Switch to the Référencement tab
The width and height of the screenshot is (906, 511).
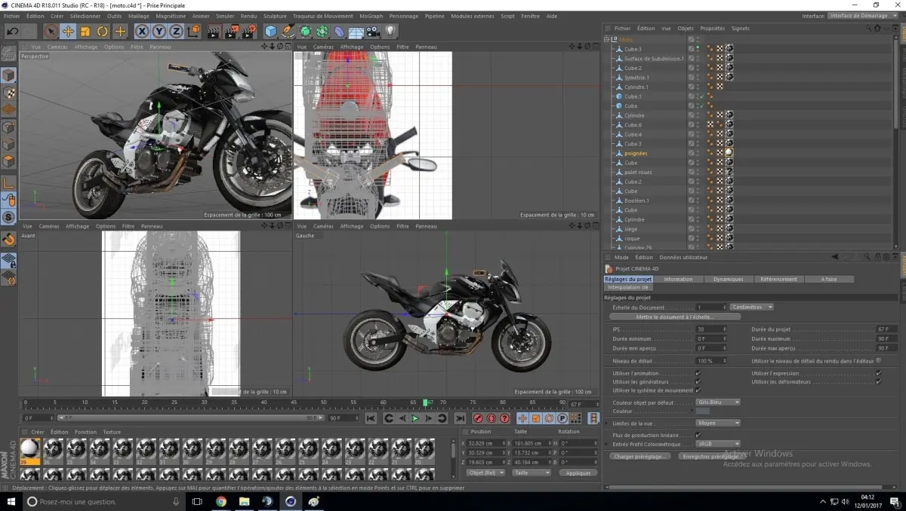point(778,279)
